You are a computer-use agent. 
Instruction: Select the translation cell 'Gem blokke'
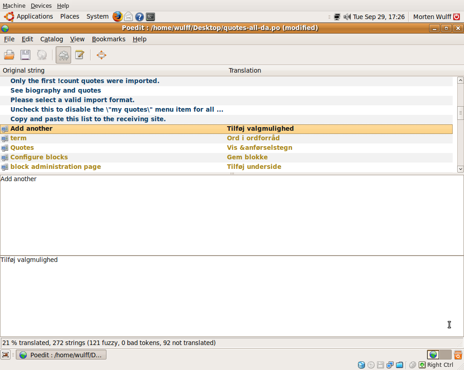pyautogui.click(x=247, y=157)
